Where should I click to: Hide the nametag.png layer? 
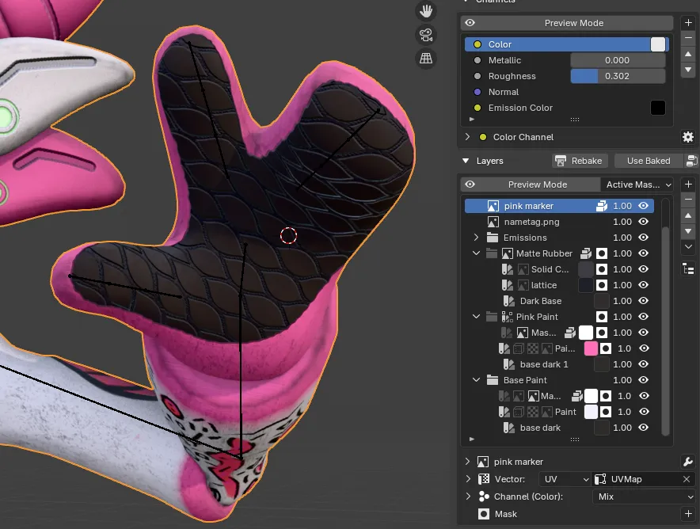pos(644,222)
